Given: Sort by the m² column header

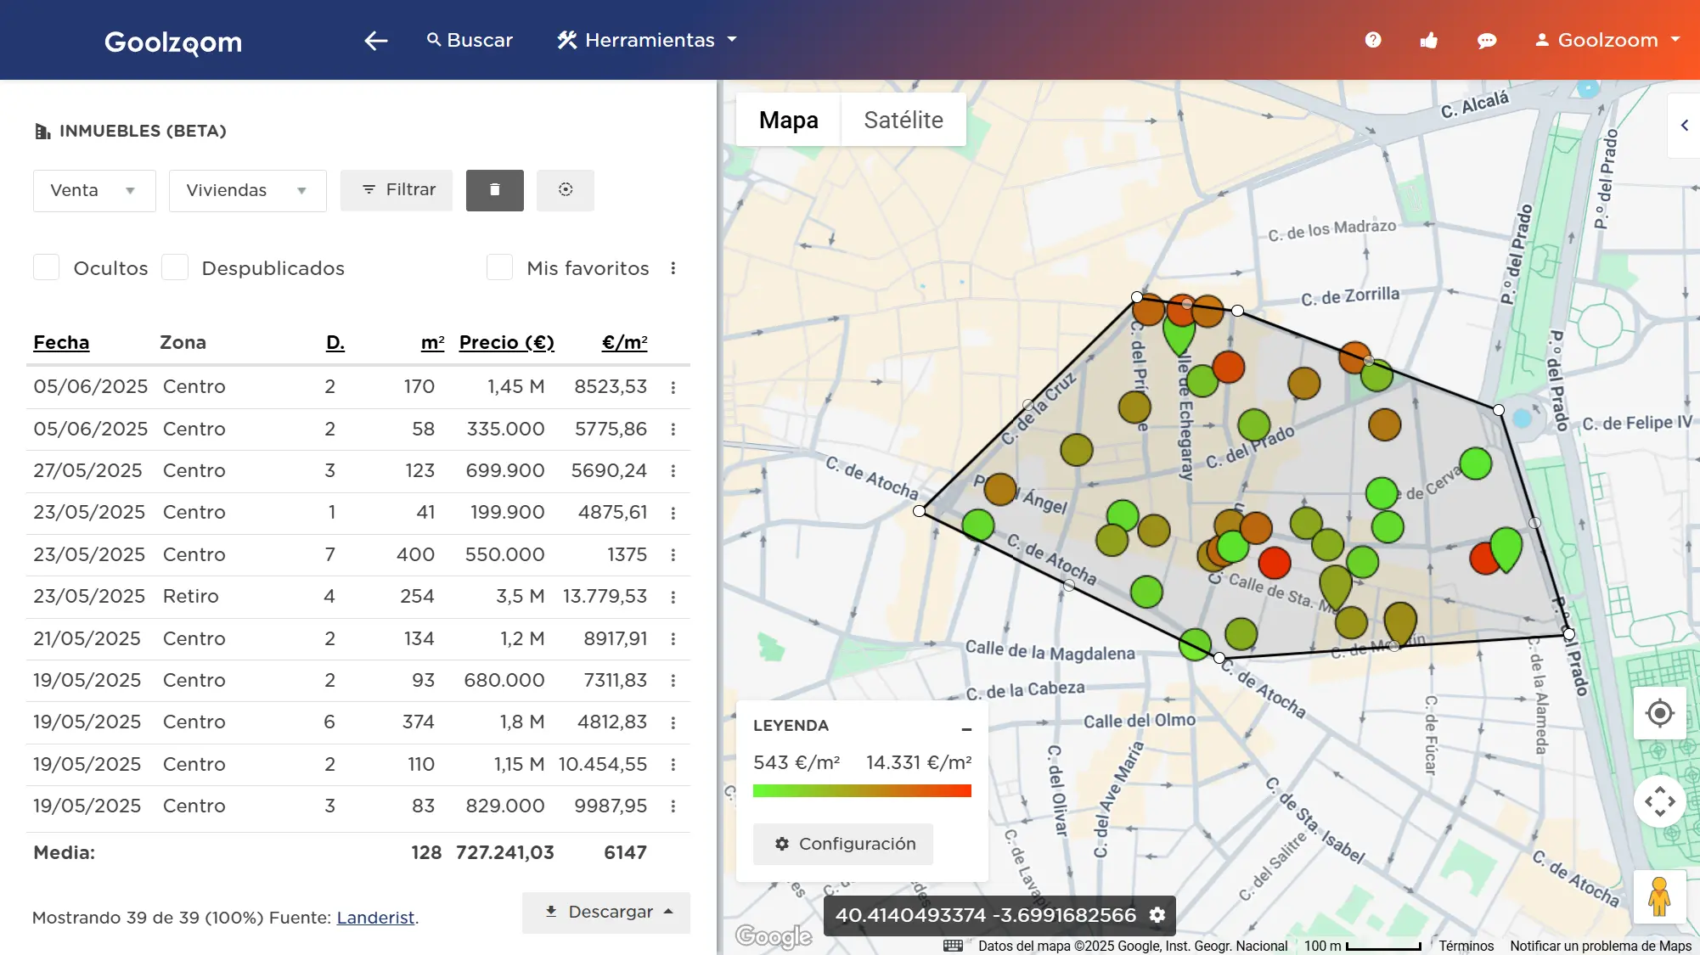Looking at the screenshot, I should (433, 342).
